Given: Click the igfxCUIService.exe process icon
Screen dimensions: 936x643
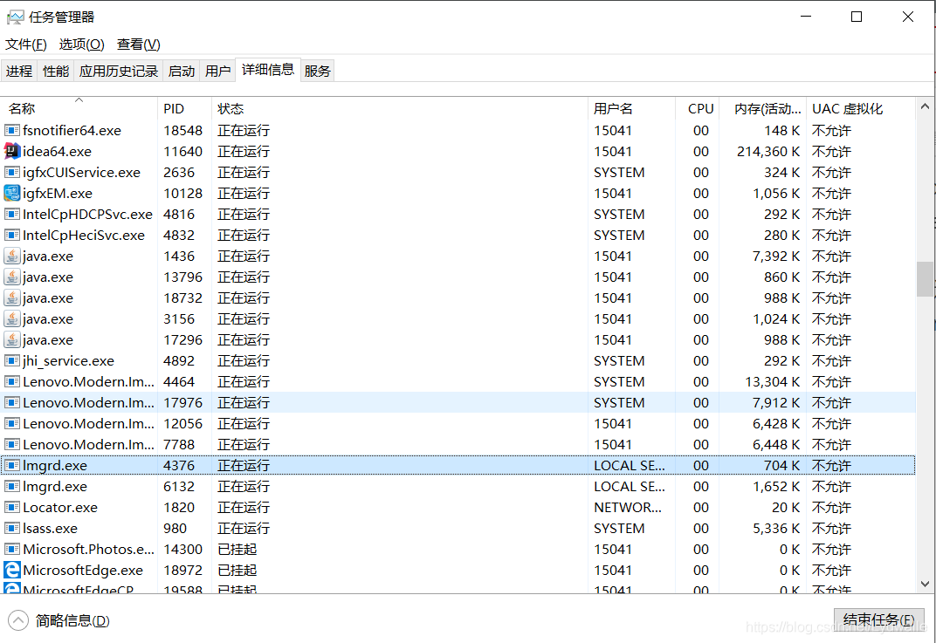Looking at the screenshot, I should click(x=12, y=173).
